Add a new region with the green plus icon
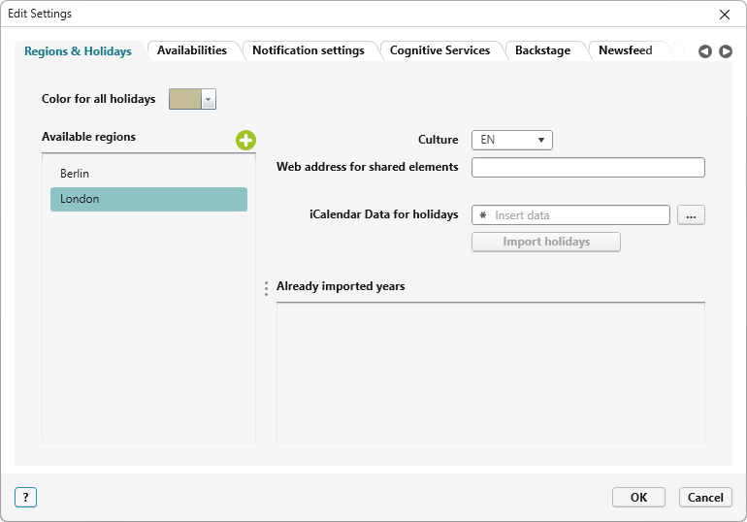The height and width of the screenshot is (522, 747). [245, 141]
